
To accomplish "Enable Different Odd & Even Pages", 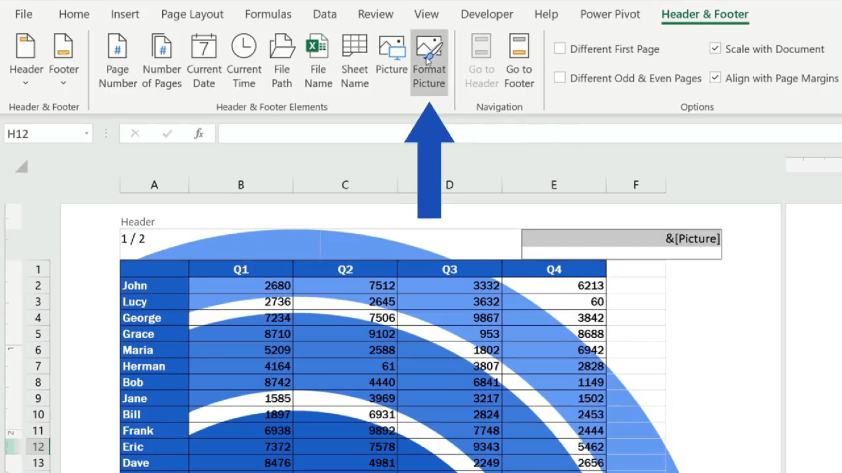I will (x=560, y=78).
